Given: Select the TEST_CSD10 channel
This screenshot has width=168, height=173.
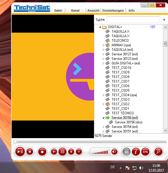Looking at the screenshot, I should coord(121,67).
